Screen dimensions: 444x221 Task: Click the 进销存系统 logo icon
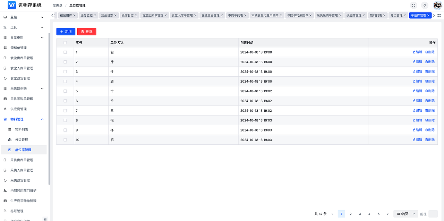(x=12, y=5)
